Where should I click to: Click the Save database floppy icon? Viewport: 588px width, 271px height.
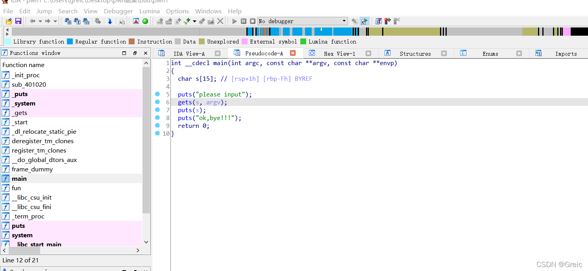[18, 21]
